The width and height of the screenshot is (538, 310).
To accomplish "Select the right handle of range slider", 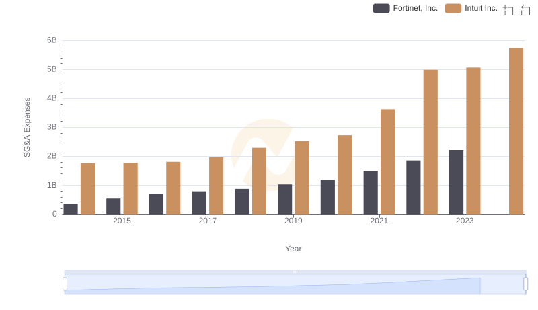I will point(525,284).
